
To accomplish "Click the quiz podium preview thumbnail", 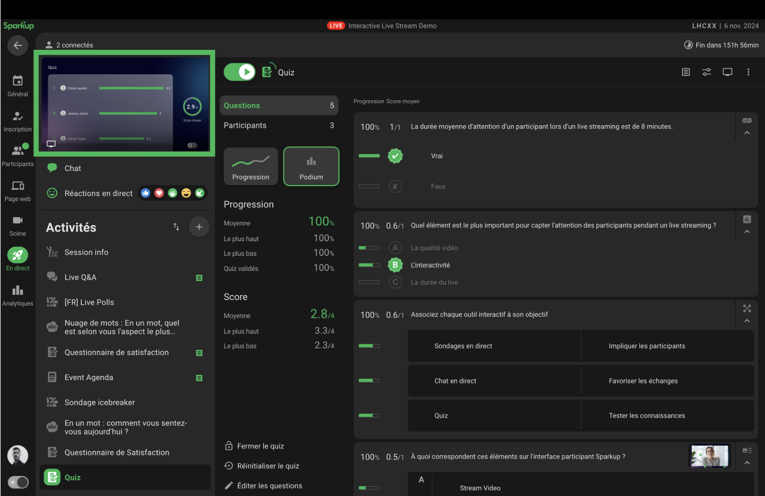I will click(124, 104).
